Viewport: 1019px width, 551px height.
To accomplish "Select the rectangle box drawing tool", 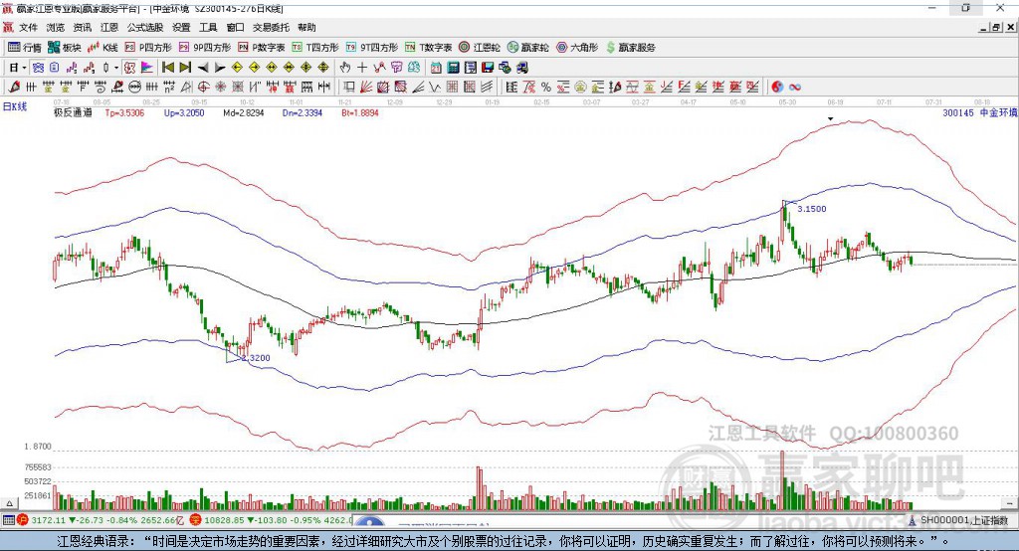I will pos(348,88).
